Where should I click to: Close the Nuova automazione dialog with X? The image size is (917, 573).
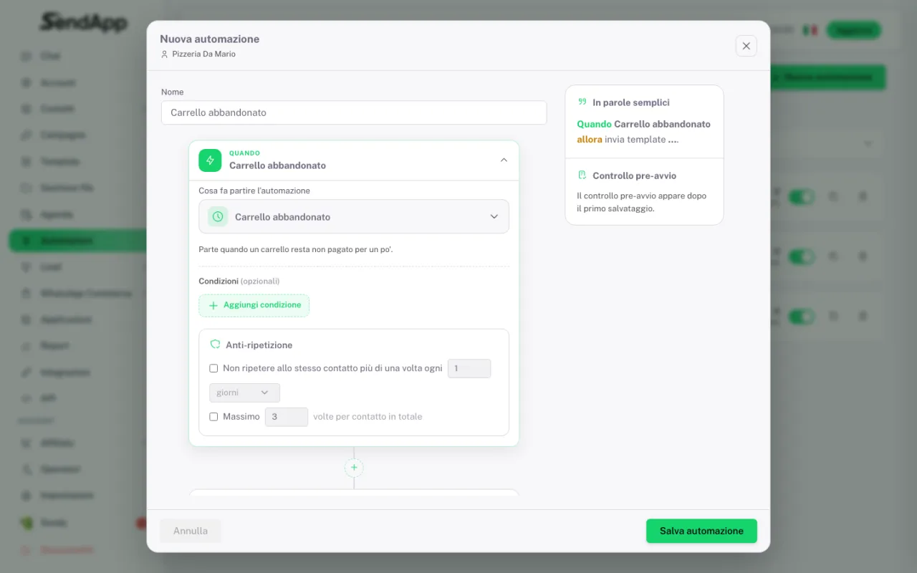pos(746,46)
